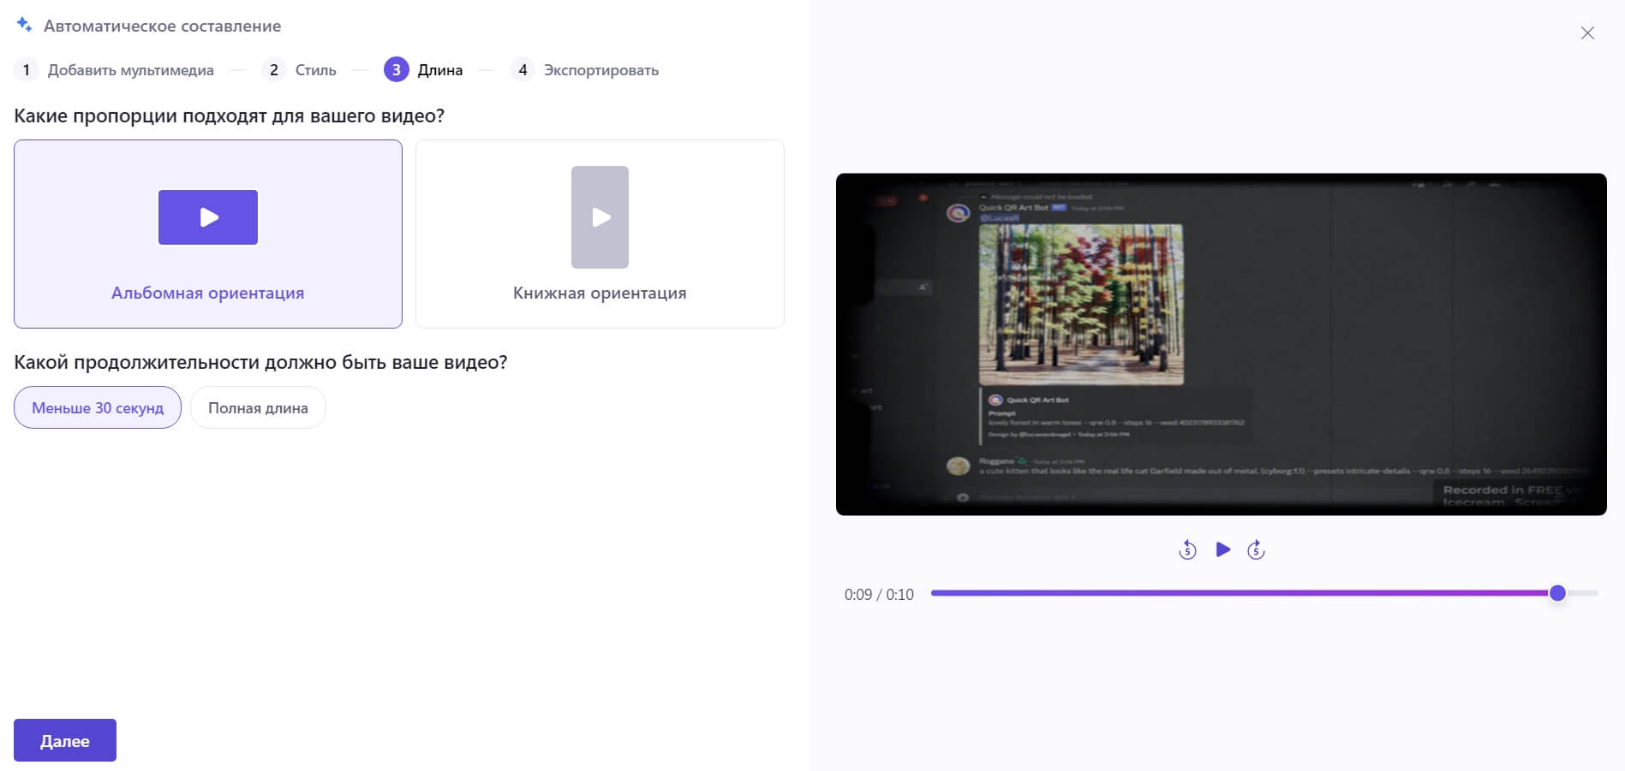Choose Книжная ориентация card
This screenshot has height=771, width=1625.
600,234
